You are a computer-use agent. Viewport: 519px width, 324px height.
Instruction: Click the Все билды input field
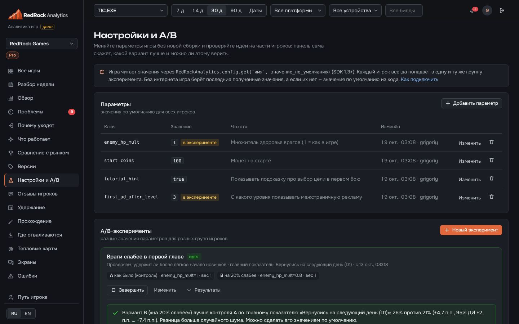tap(404, 10)
